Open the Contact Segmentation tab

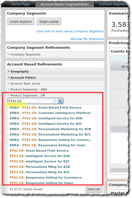pos(113,4)
